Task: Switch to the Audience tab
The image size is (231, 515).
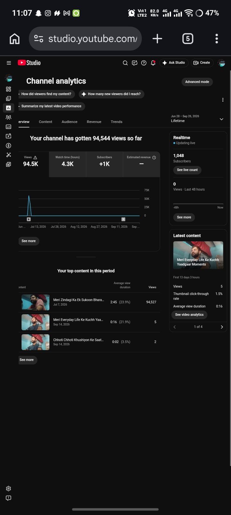Action: tap(70, 122)
